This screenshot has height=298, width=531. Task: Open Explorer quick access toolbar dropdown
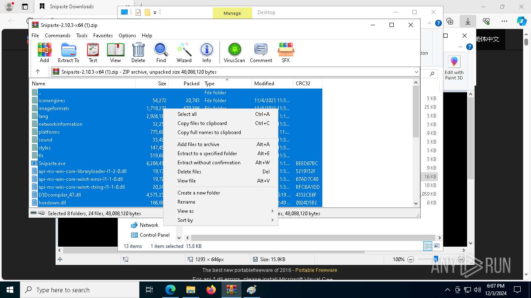click(155, 12)
